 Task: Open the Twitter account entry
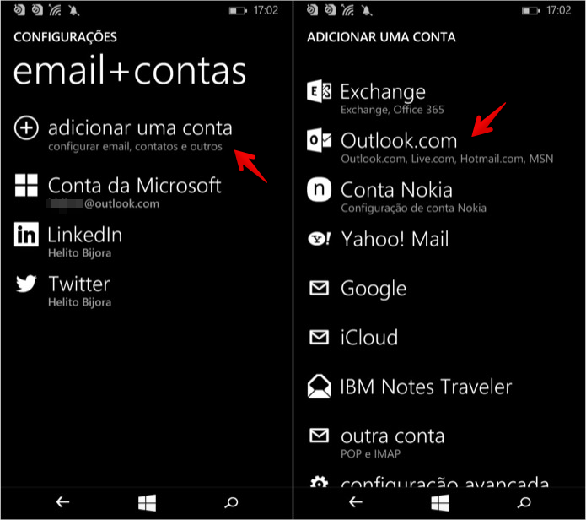click(x=62, y=290)
